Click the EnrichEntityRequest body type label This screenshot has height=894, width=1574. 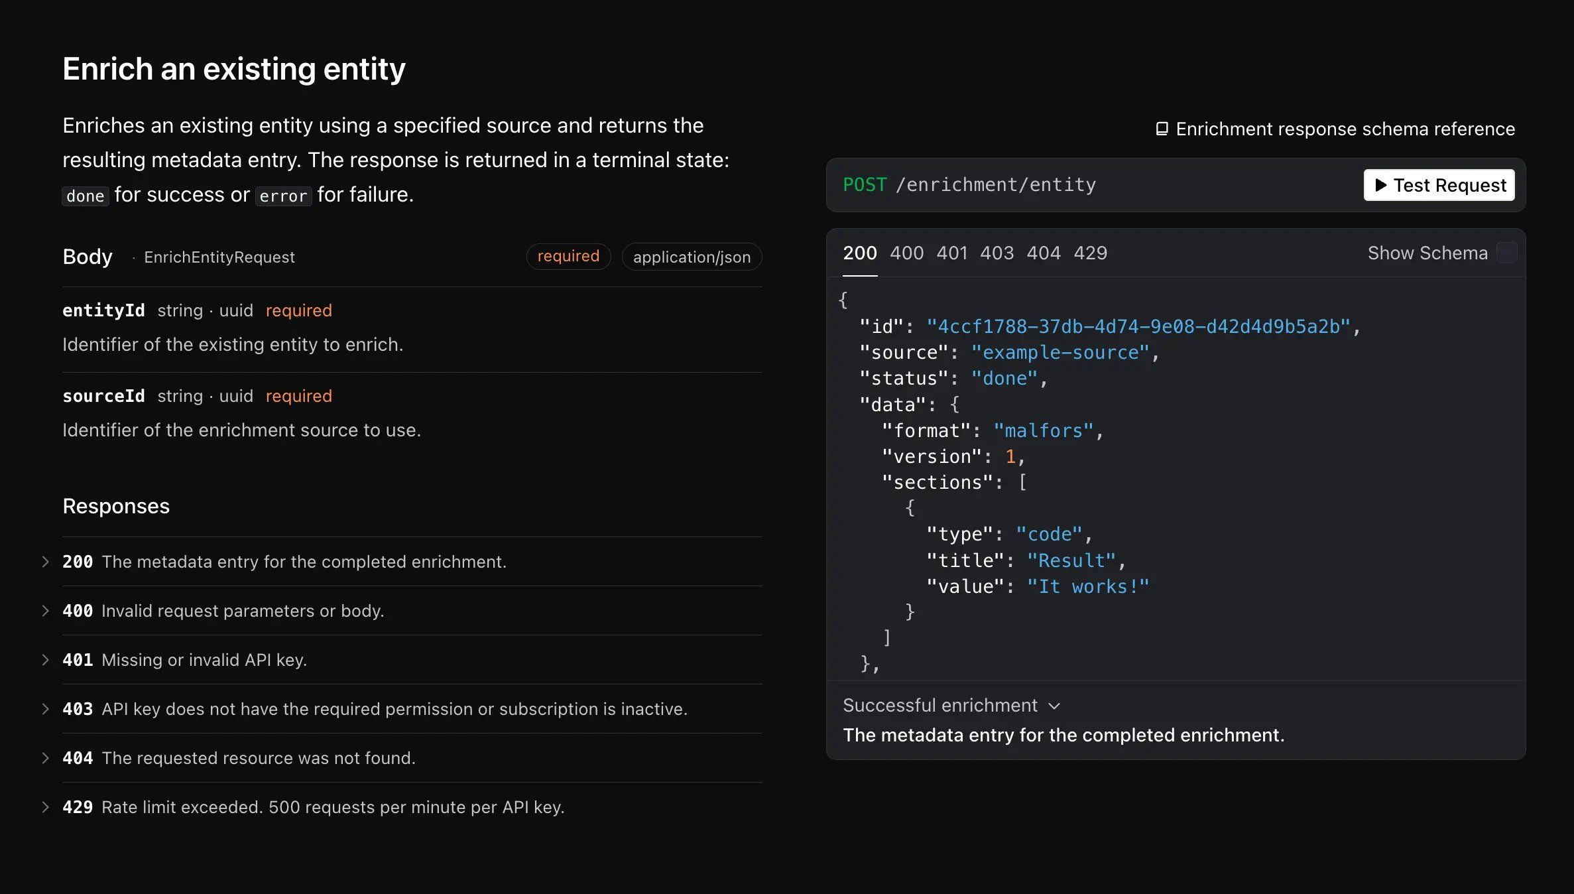(219, 257)
